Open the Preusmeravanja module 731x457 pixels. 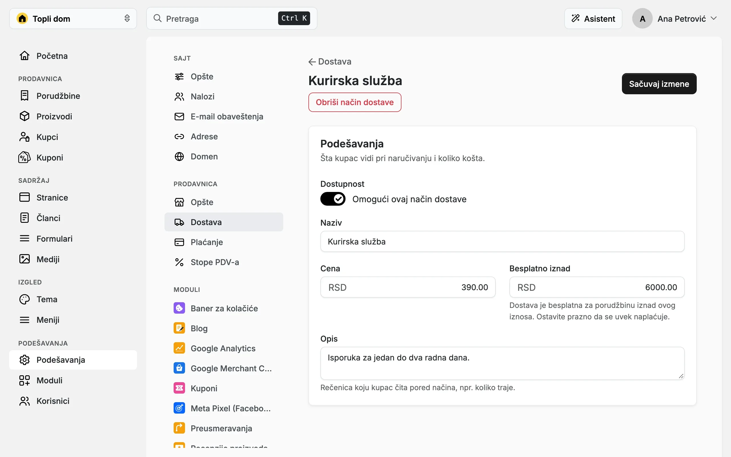pyautogui.click(x=224, y=428)
